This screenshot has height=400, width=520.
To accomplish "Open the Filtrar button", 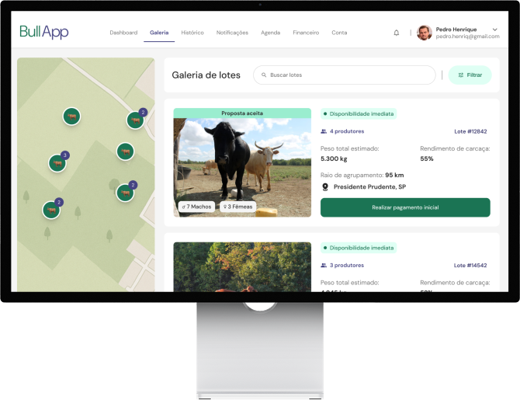I will [x=470, y=75].
